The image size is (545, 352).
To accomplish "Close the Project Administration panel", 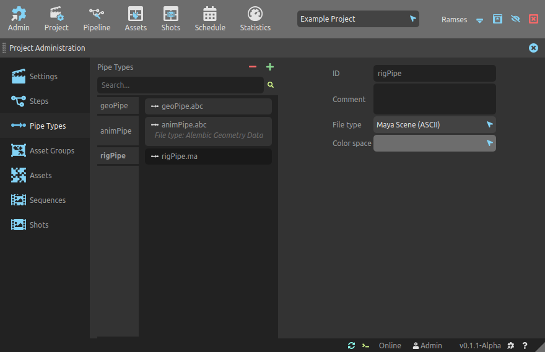I will click(533, 48).
